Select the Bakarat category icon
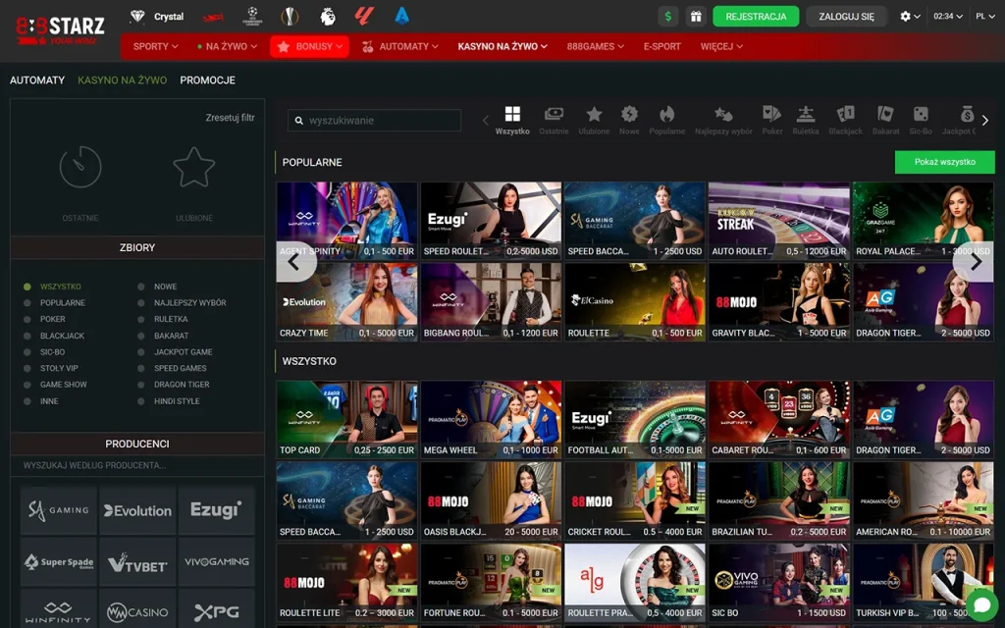Screen dimensions: 1005x628 pyautogui.click(x=886, y=120)
